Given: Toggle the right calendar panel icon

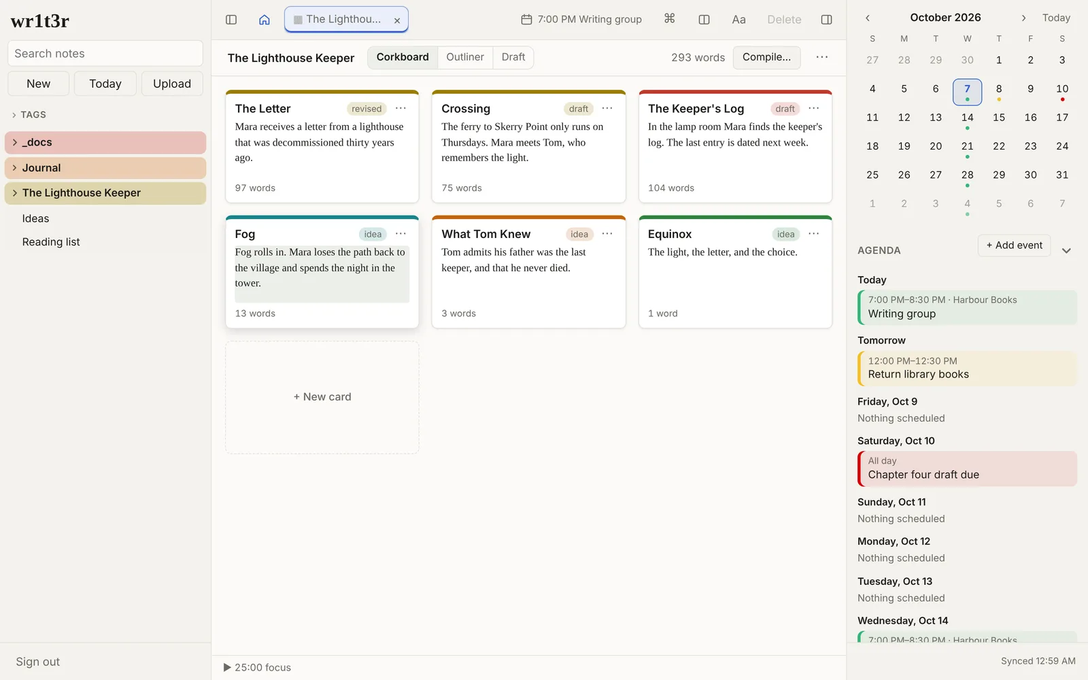Looking at the screenshot, I should 827,20.
